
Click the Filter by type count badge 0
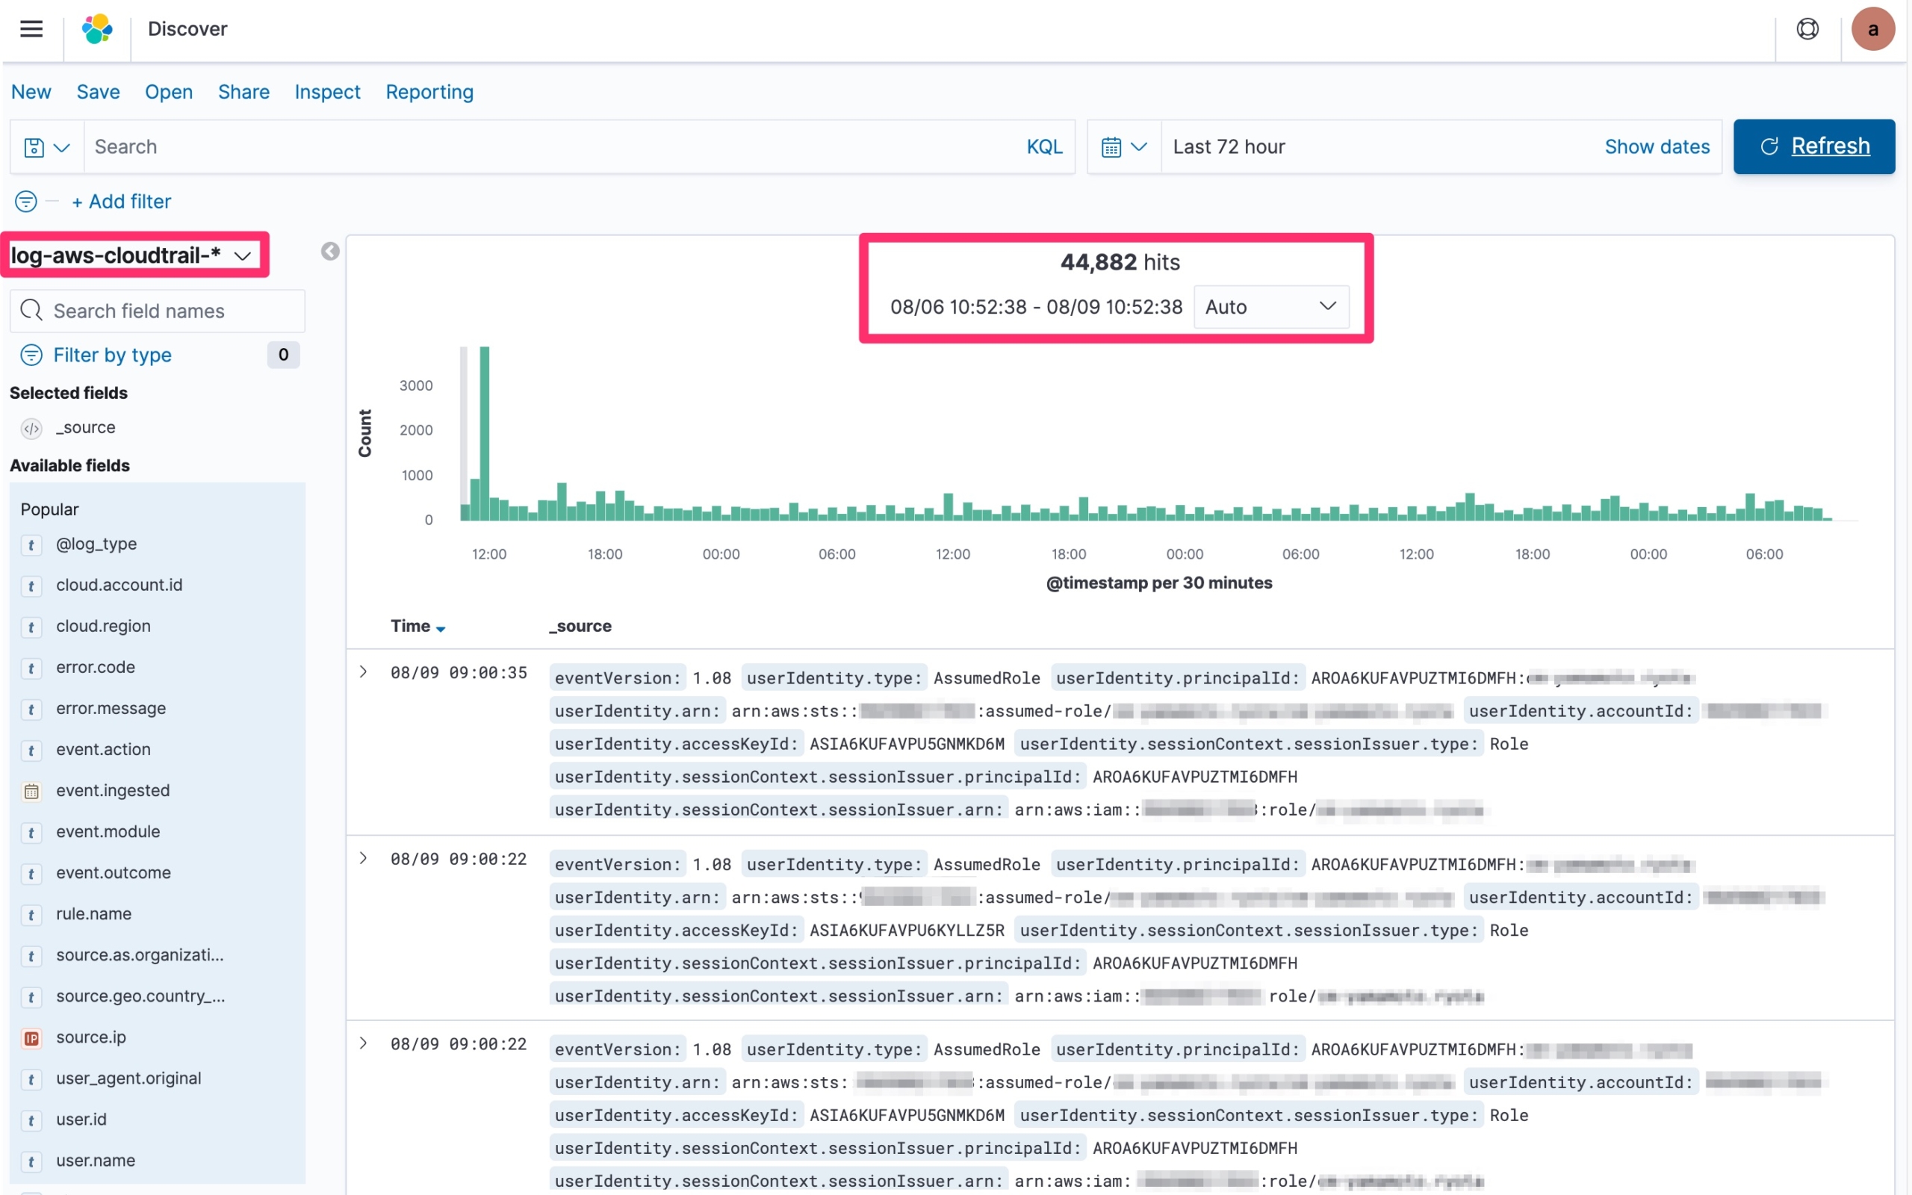pos(283,355)
